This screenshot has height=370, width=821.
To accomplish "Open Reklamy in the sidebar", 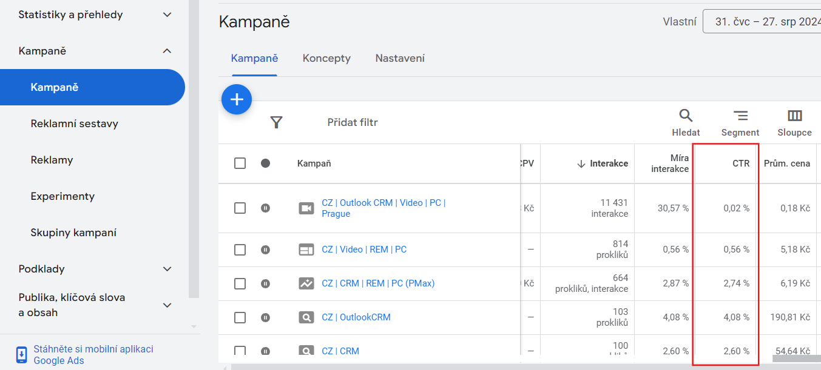I will (52, 160).
